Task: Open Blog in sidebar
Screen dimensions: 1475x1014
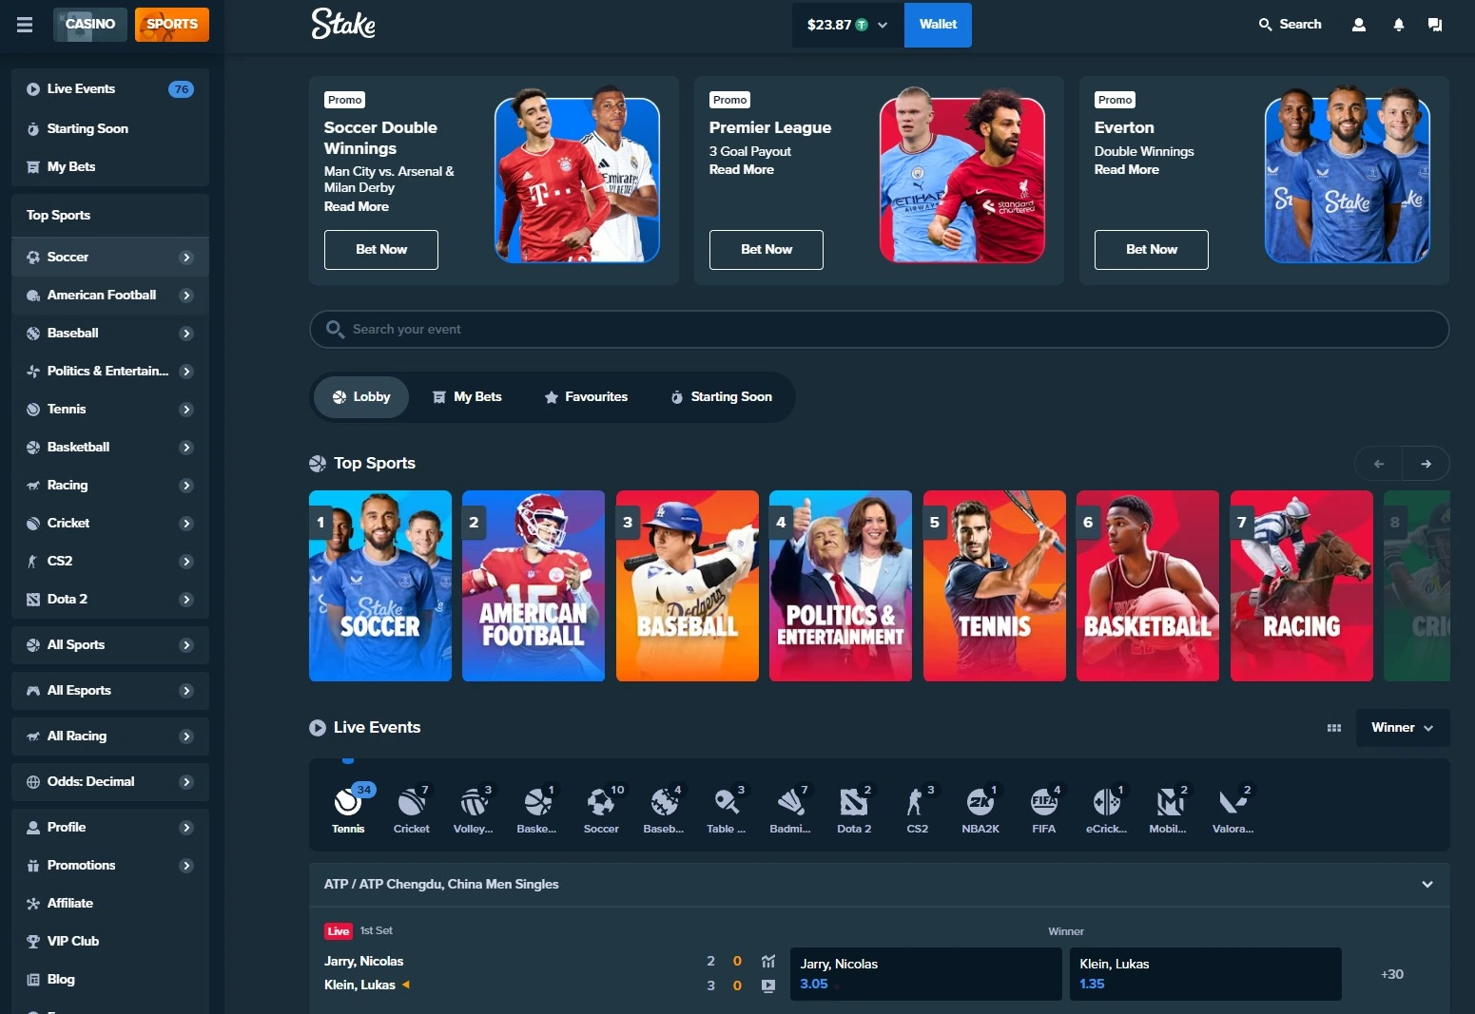Action: pyautogui.click(x=110, y=980)
